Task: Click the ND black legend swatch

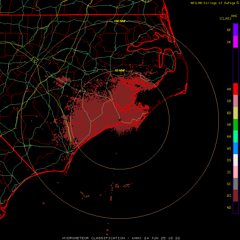Action: (235, 207)
